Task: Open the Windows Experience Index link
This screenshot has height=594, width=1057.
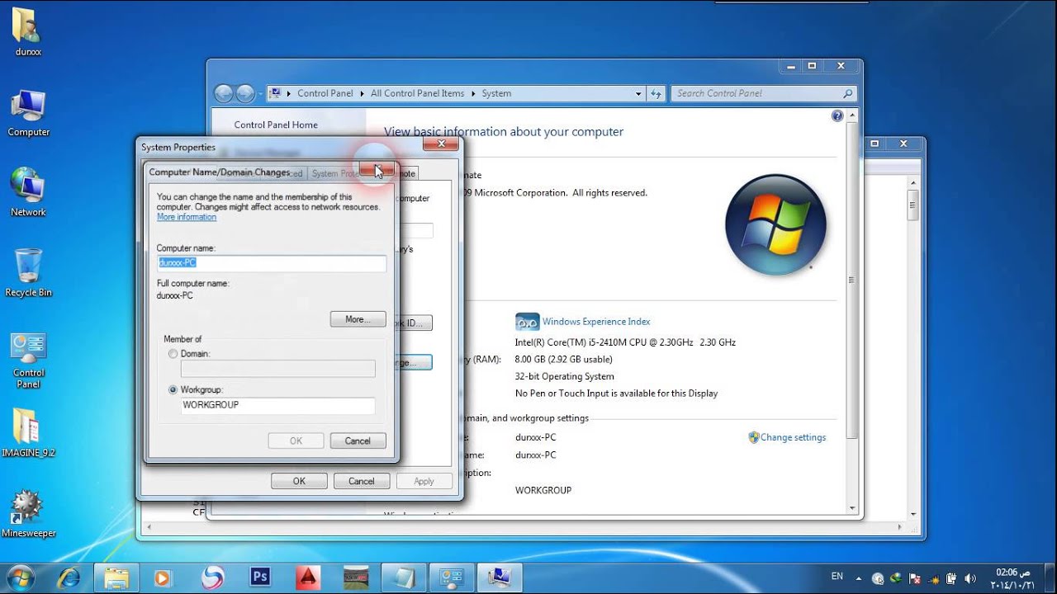Action: click(x=596, y=322)
